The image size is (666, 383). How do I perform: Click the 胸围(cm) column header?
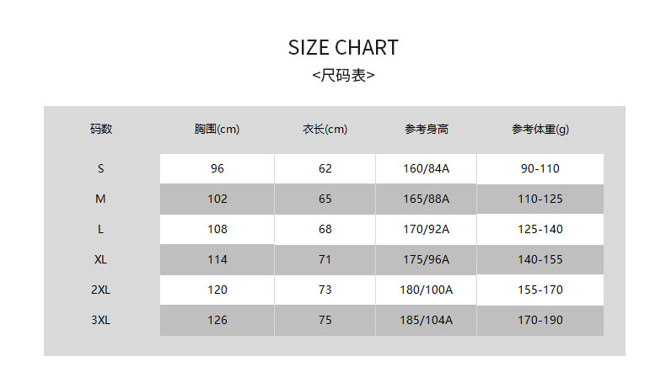click(217, 129)
